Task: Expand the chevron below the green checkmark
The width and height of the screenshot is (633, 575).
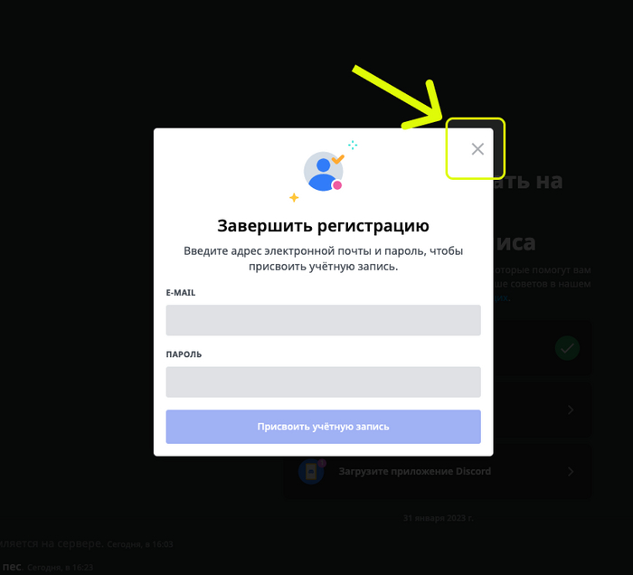Action: pos(571,410)
